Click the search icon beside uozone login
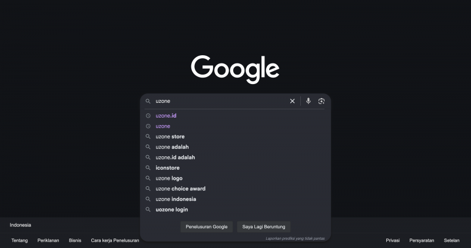 point(148,210)
